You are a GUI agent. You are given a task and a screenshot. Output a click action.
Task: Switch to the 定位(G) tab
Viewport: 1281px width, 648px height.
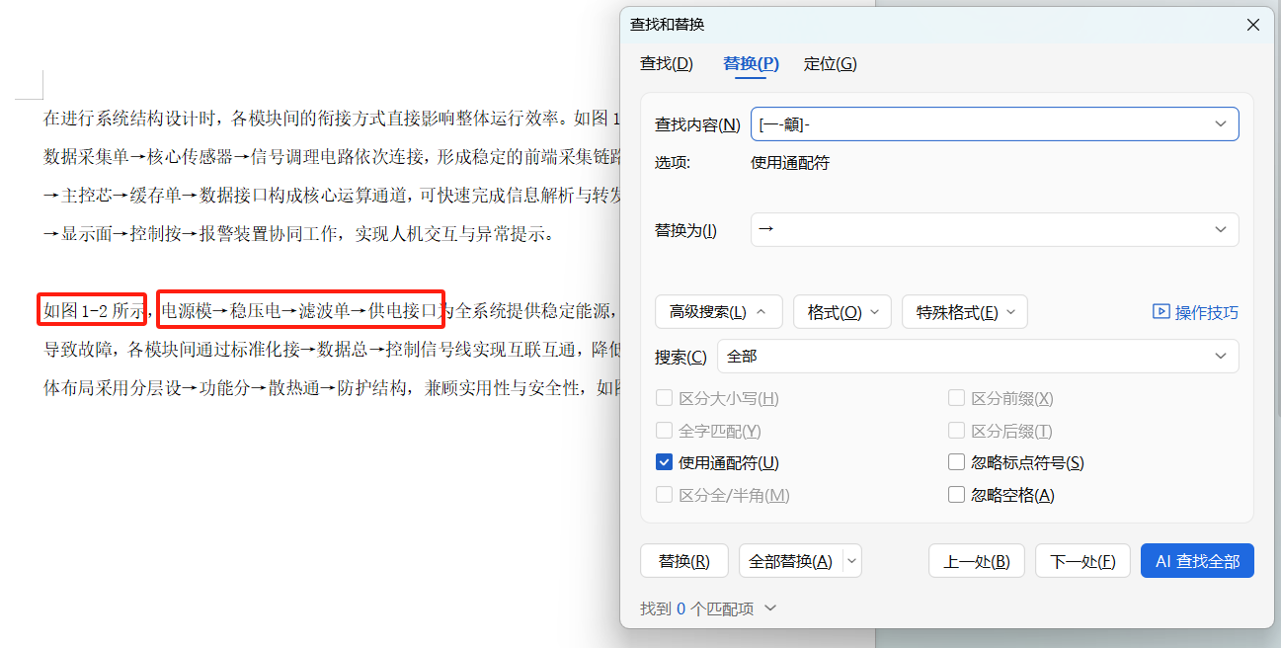tap(831, 63)
